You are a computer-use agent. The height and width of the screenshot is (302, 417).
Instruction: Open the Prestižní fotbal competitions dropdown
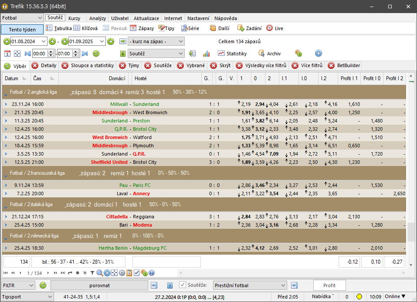pos(250,285)
